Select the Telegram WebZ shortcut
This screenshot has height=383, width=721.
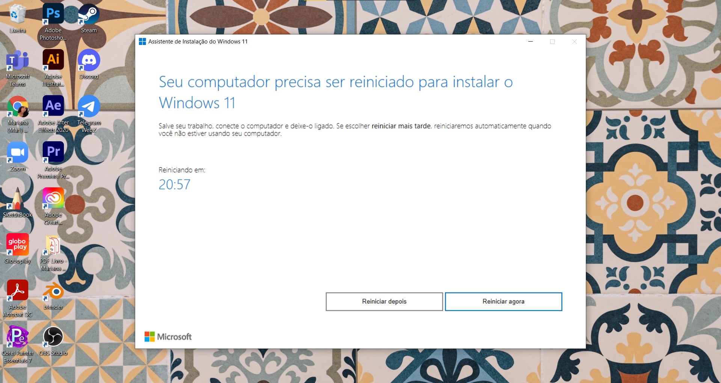coord(89,114)
